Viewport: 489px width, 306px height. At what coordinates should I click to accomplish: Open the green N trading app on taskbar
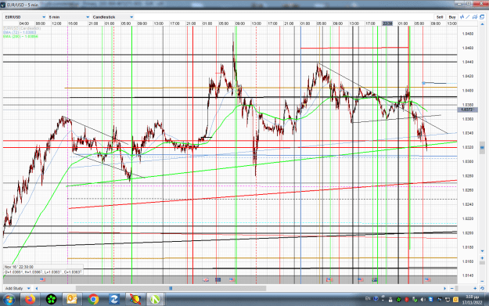click(155, 300)
